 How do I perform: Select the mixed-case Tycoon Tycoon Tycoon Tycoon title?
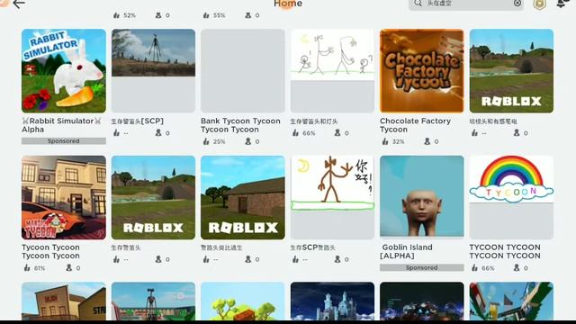pyautogui.click(x=50, y=251)
